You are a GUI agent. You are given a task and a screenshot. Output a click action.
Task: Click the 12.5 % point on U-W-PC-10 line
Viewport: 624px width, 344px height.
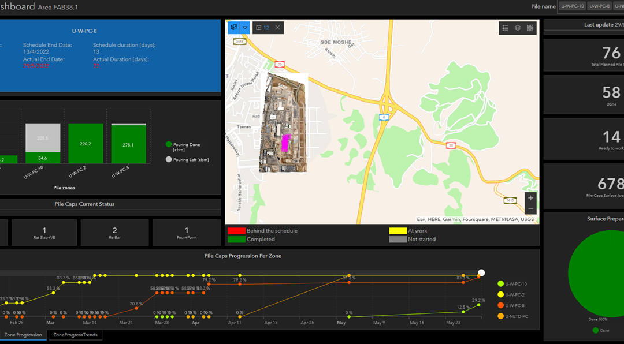pos(463,312)
